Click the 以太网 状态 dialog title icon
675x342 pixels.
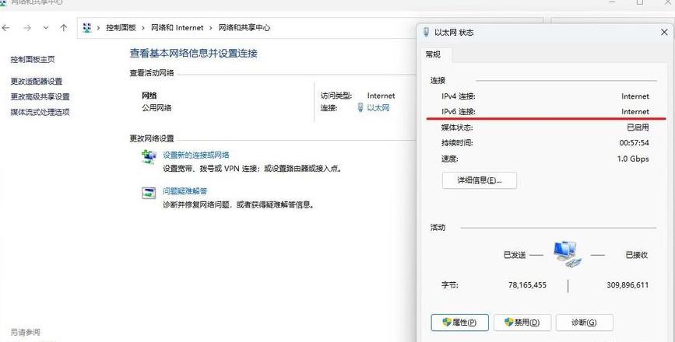pyautogui.click(x=427, y=32)
